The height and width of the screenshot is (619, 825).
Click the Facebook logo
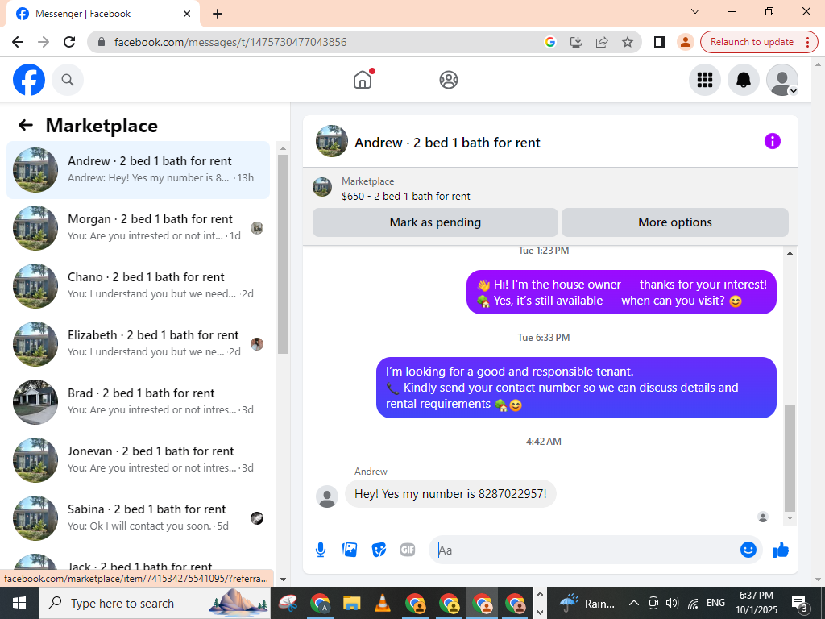click(x=28, y=80)
